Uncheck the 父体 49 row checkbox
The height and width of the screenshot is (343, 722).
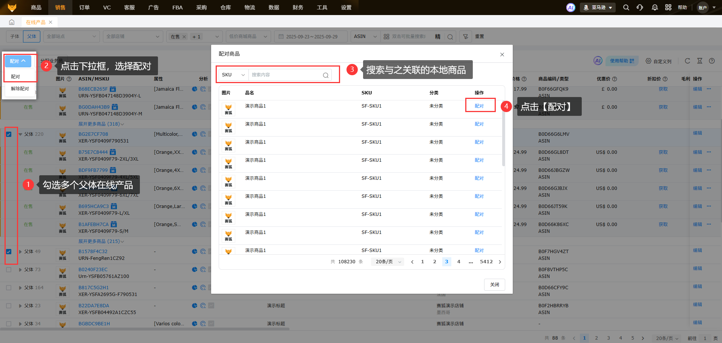(x=9, y=252)
